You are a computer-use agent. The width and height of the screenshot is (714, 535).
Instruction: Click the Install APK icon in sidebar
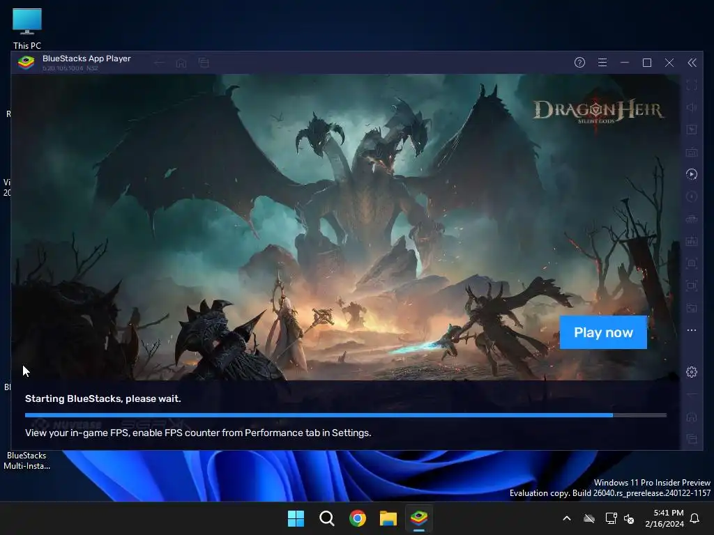pyautogui.click(x=691, y=241)
